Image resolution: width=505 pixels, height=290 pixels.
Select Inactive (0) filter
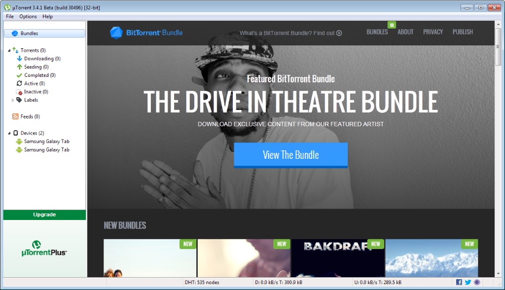click(x=36, y=92)
